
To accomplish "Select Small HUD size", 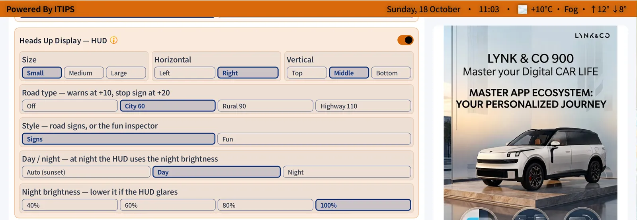I will [x=42, y=73].
